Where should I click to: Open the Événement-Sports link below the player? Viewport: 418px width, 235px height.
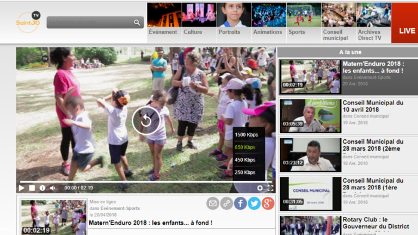coord(120,208)
